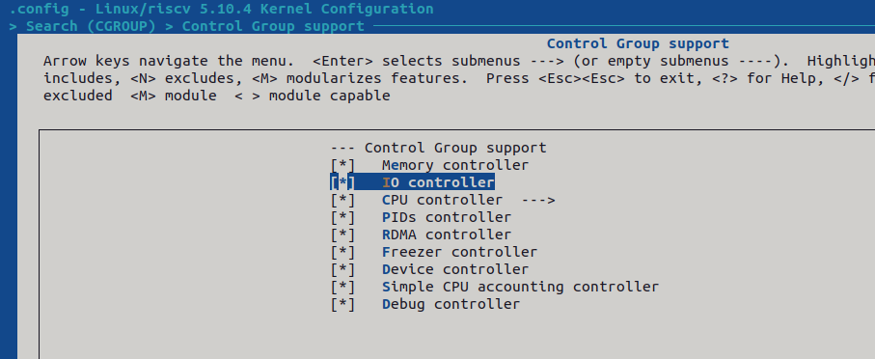Toggle the Freezer controller checkbox
Image resolution: width=875 pixels, height=359 pixels.
tap(342, 252)
